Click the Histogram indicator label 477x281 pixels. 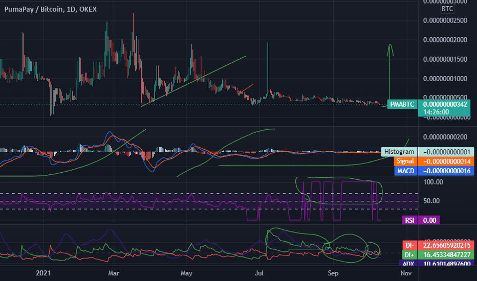coord(399,152)
